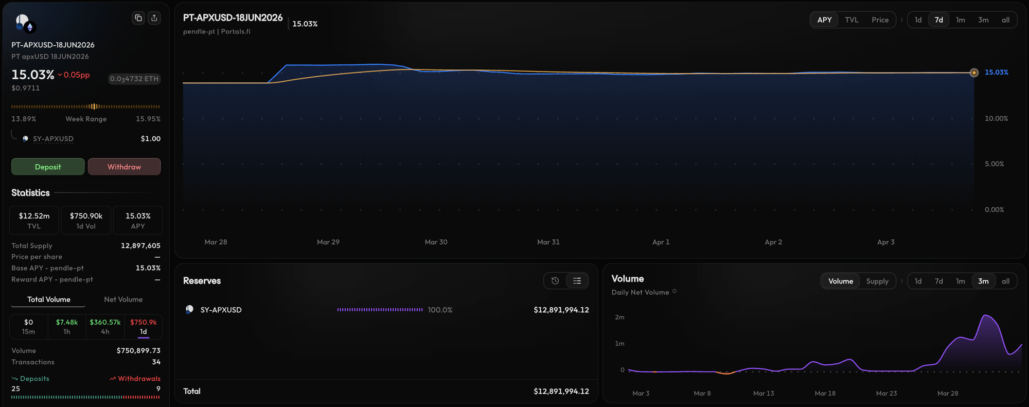Select the 4h volume interval
The image size is (1029, 407).
(105, 327)
